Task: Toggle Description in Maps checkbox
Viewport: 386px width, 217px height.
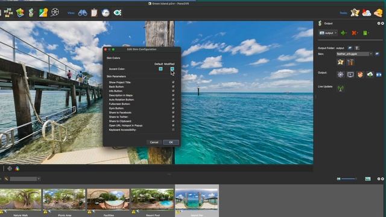Action: pyautogui.click(x=173, y=95)
